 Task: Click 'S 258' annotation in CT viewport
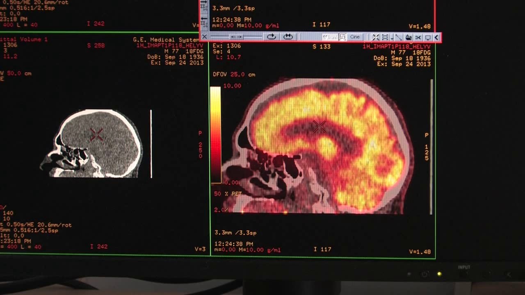[x=96, y=45]
